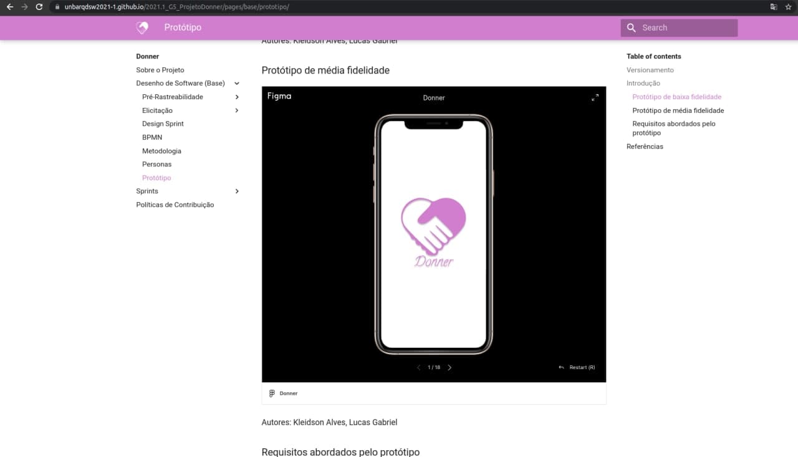The height and width of the screenshot is (457, 798).
Task: Click the Figma logo in the embed
Action: [x=279, y=96]
